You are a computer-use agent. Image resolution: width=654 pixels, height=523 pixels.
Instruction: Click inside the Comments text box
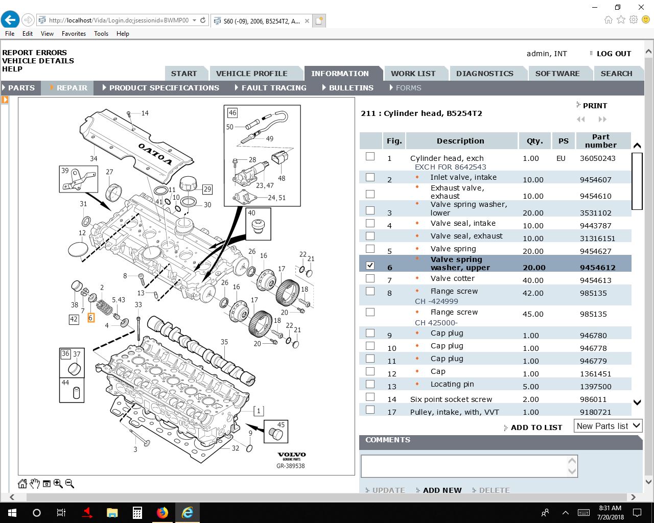pyautogui.click(x=464, y=466)
